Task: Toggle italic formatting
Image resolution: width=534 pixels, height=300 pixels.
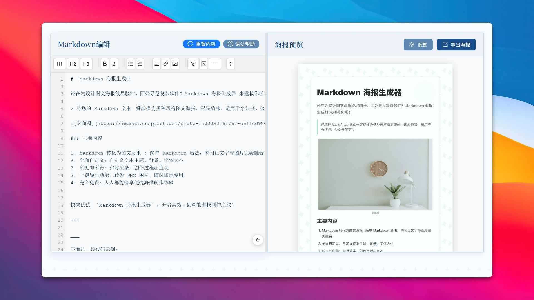Action: (114, 64)
